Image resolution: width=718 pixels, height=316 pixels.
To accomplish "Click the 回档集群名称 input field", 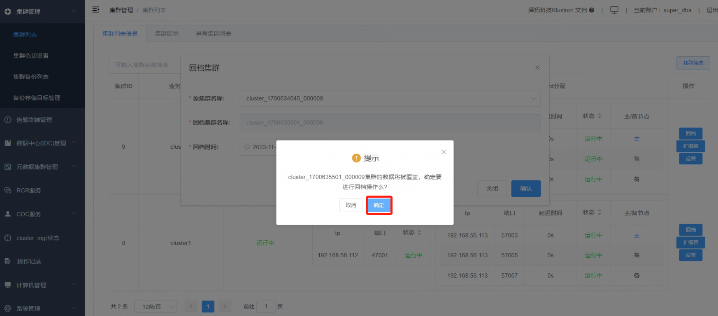I will pyautogui.click(x=390, y=122).
